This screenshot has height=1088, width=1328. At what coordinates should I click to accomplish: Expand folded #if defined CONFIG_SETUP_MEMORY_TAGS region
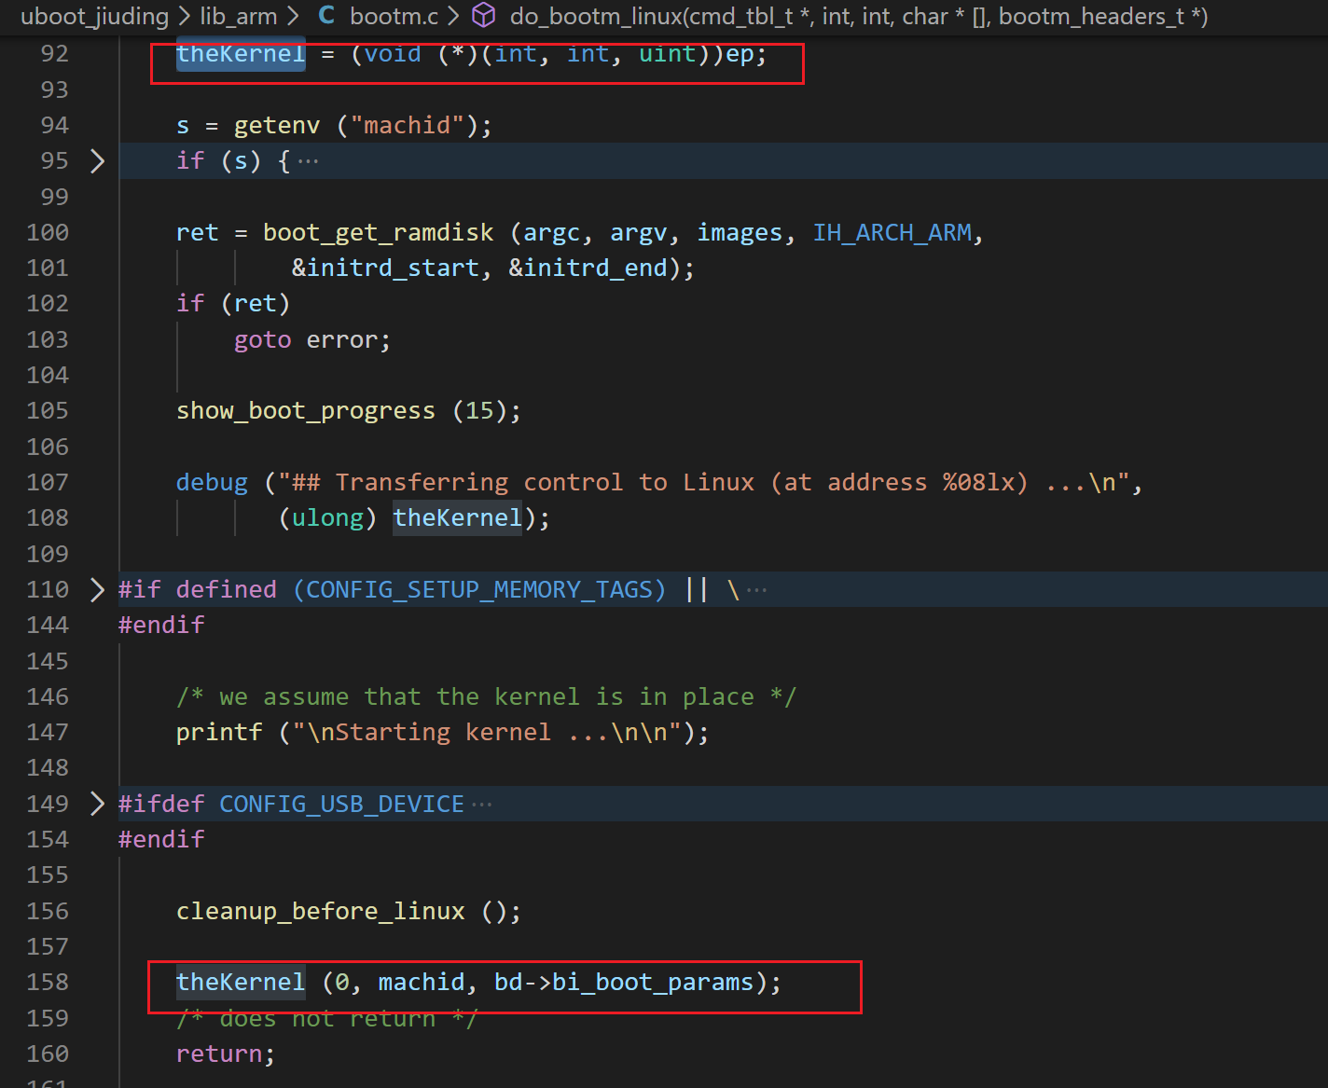point(97,589)
